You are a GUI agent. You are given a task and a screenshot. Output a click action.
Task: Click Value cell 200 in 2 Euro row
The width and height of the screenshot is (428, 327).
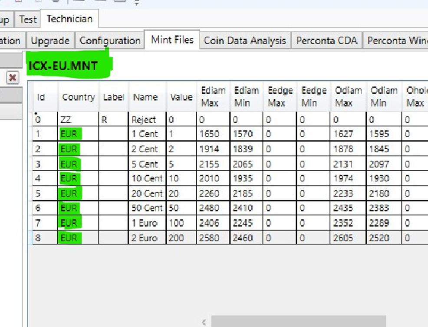181,238
